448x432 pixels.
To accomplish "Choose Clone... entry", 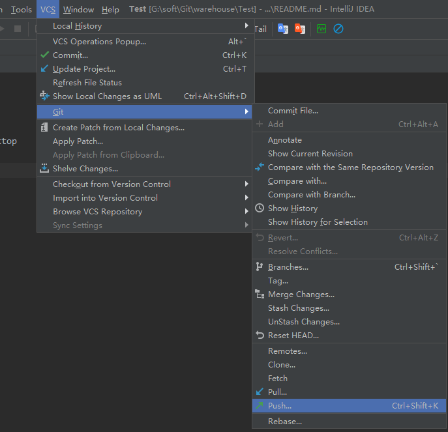I will [349, 365].
